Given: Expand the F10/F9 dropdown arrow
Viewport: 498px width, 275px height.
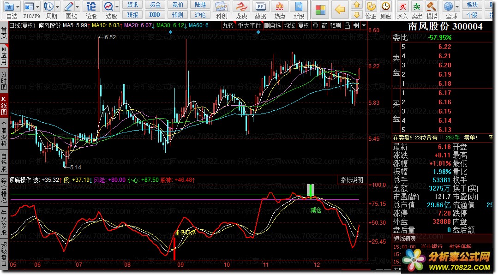Looking at the screenshot, I should pyautogui.click(x=37, y=6).
